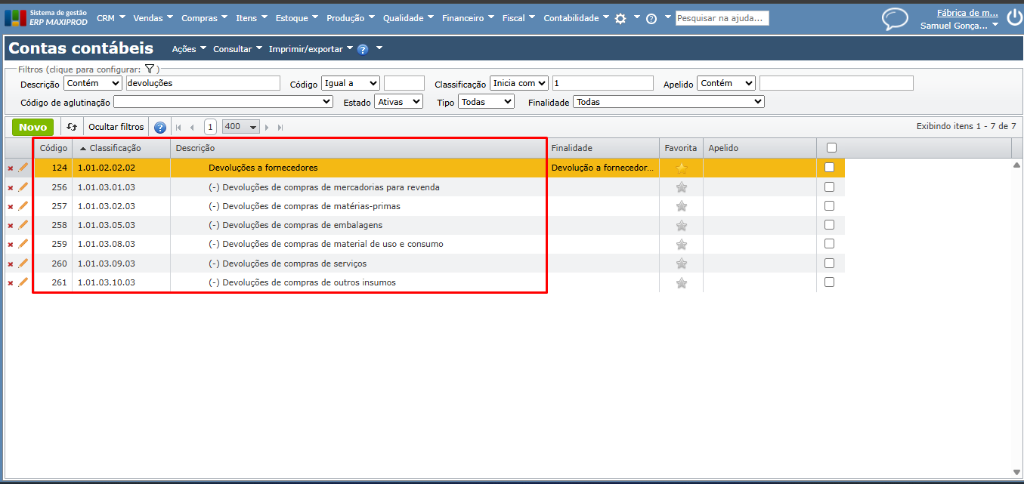The image size is (1024, 484).
Task: Click the power logout icon
Action: point(1013,18)
